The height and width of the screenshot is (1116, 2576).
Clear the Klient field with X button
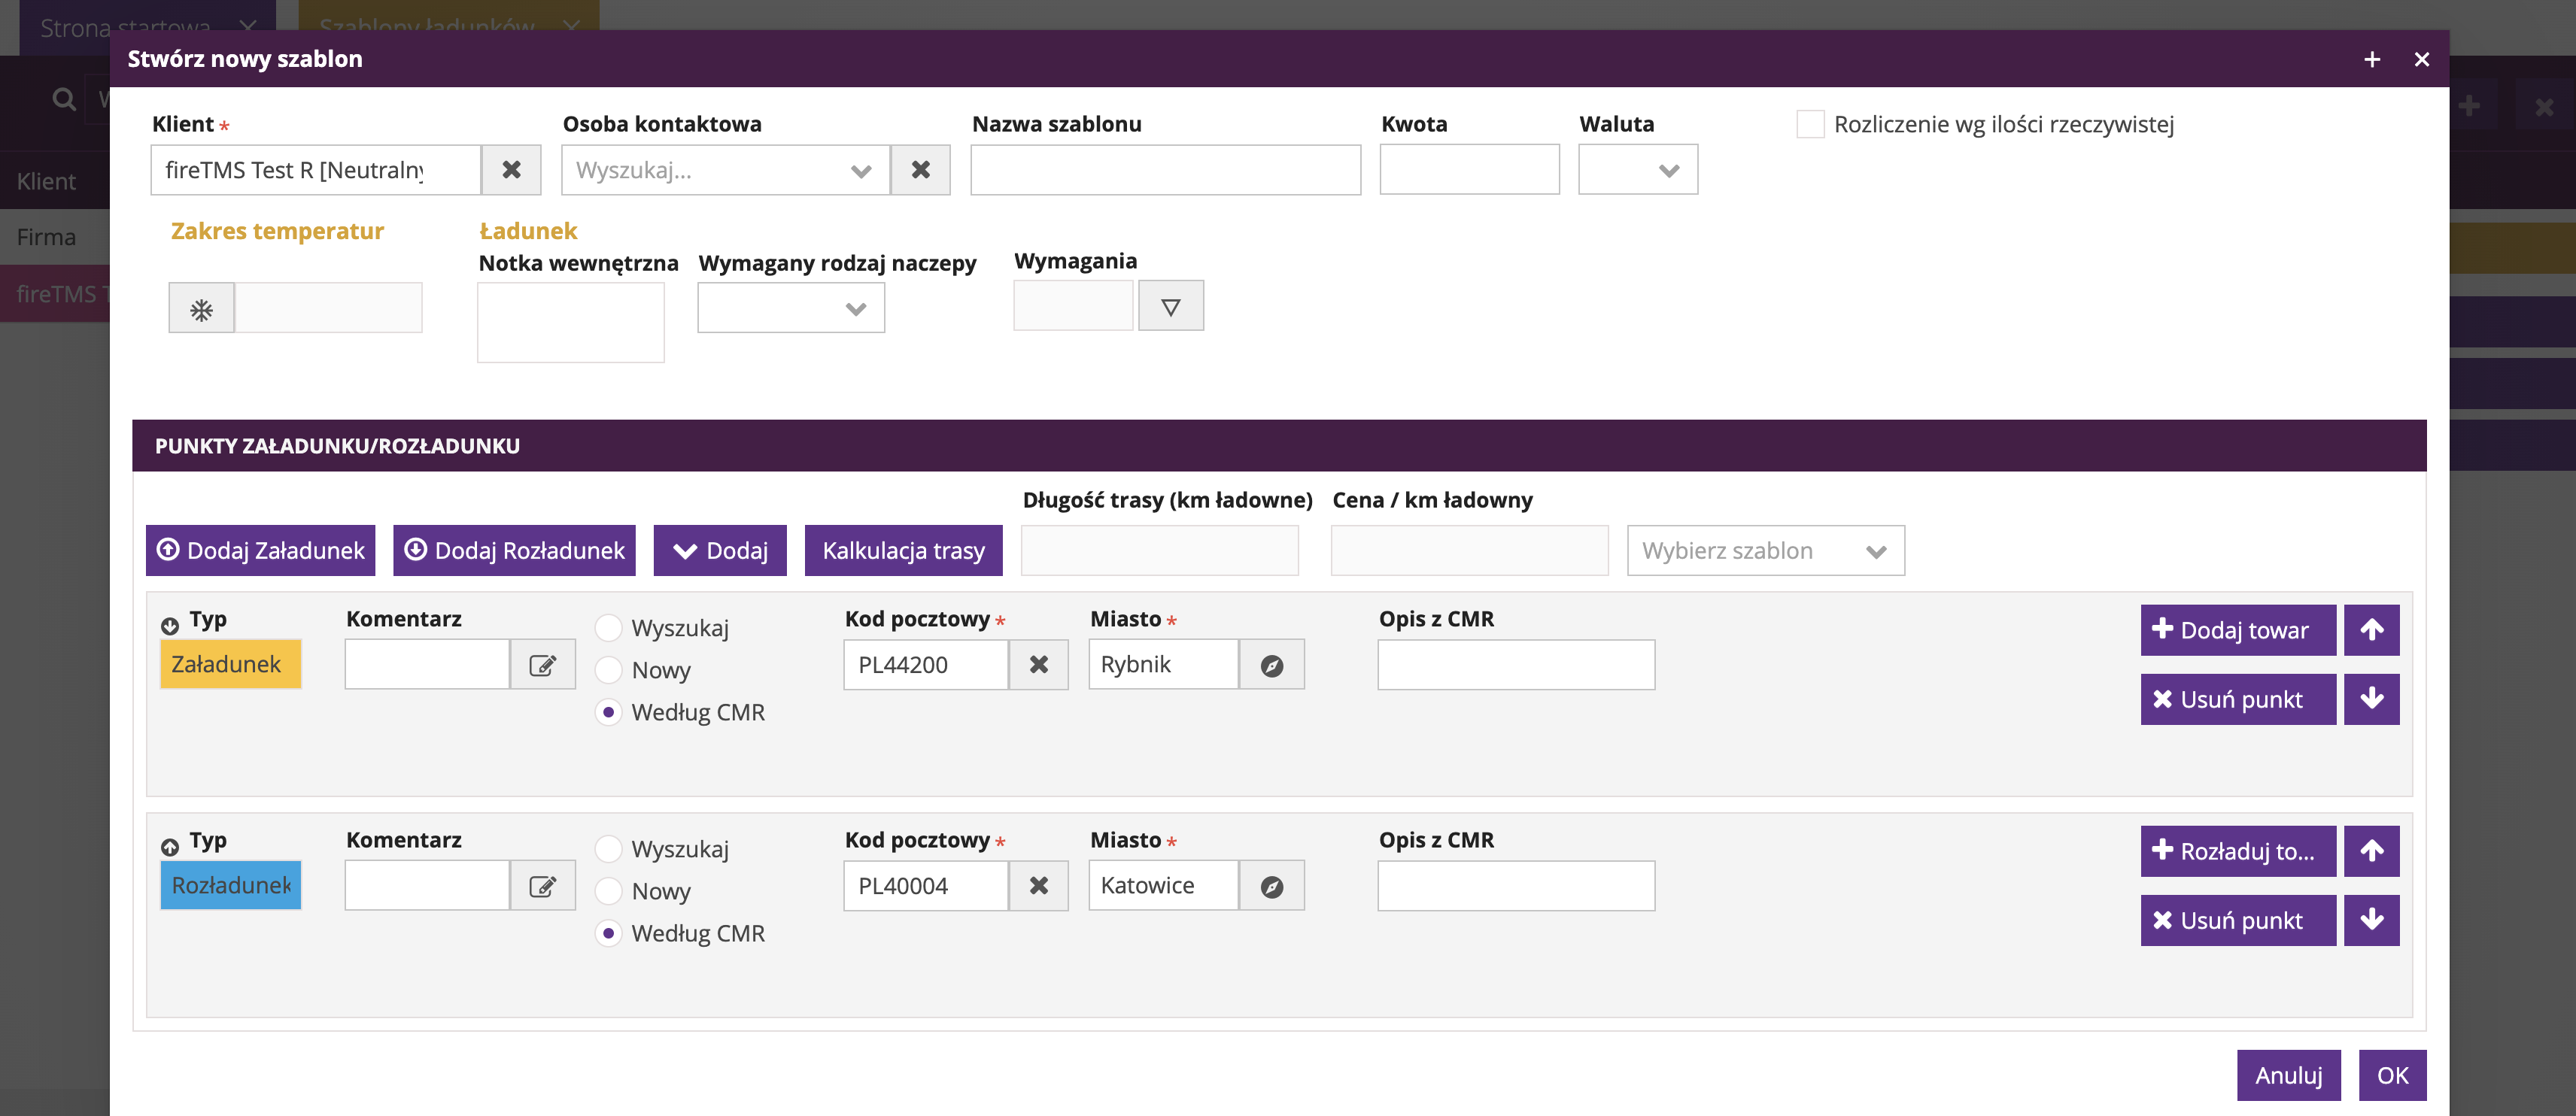(511, 170)
